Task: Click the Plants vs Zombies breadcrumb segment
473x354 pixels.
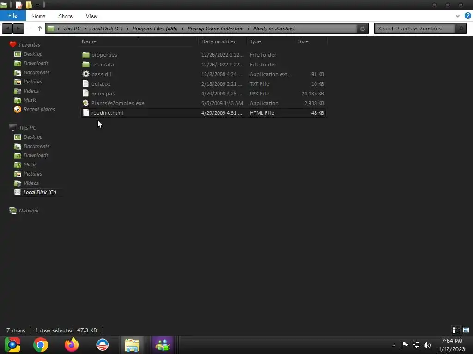Action: pyautogui.click(x=273, y=29)
